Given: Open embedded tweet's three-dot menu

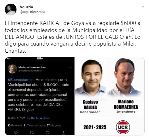Looking at the screenshot, I should (70, 67).
